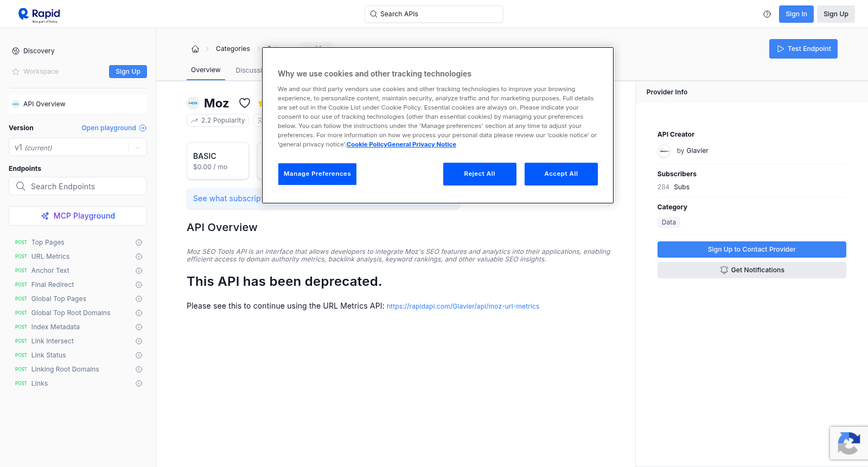
Task: Favorite Moz API with heart icon
Action: [x=245, y=103]
